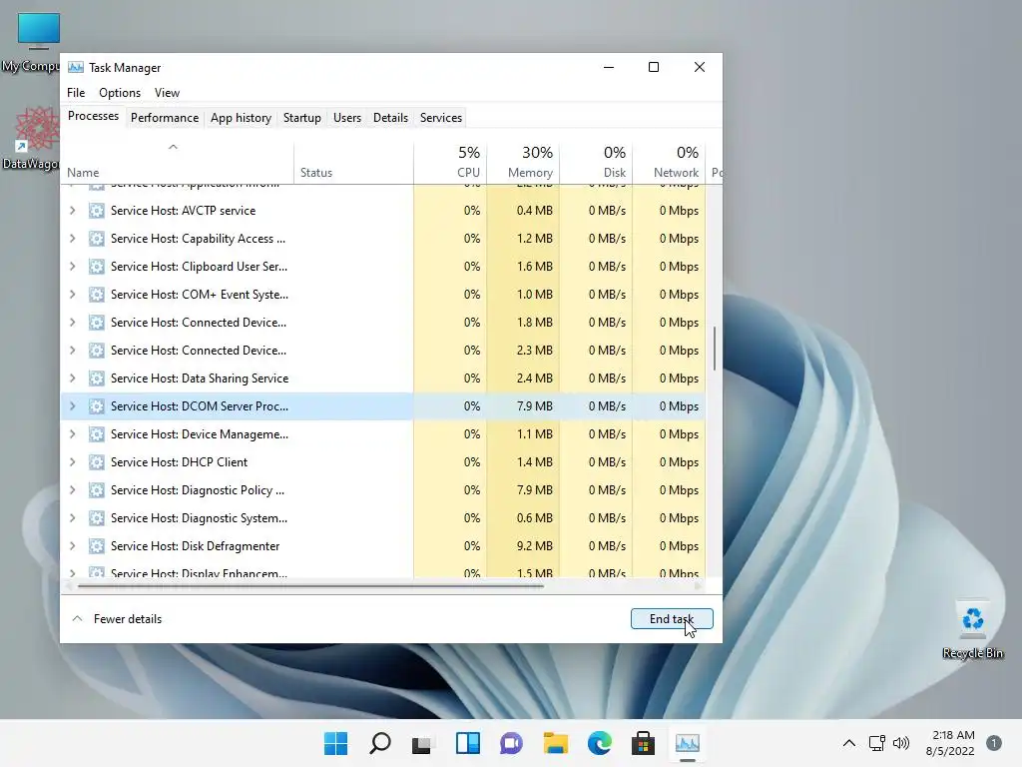Viewport: 1022px width, 767px height.
Task: Select Service Host: Device Management row
Action: [383, 434]
